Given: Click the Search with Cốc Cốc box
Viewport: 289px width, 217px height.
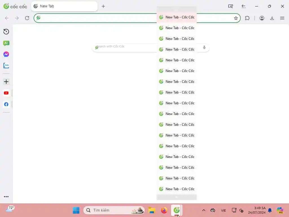Looking at the screenshot, I should click(x=151, y=48).
